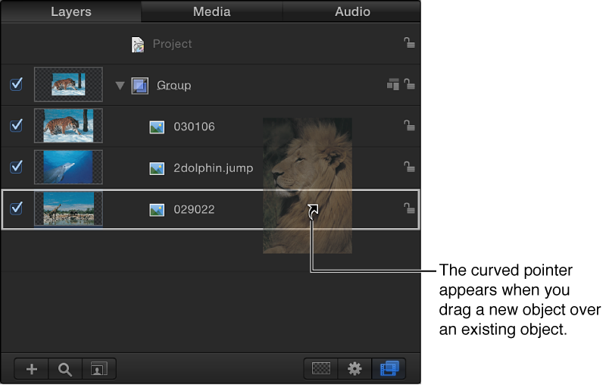Switch to the Layers tab

click(71, 11)
